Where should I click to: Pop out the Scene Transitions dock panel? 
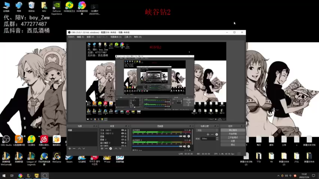click(215, 126)
